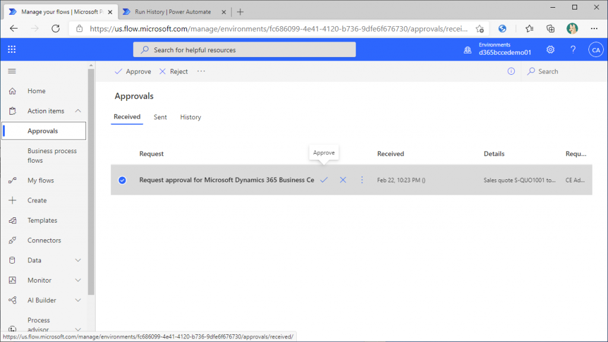Open environment picker d365bccedemo01
Screen dimensions: 608x342
498,49
